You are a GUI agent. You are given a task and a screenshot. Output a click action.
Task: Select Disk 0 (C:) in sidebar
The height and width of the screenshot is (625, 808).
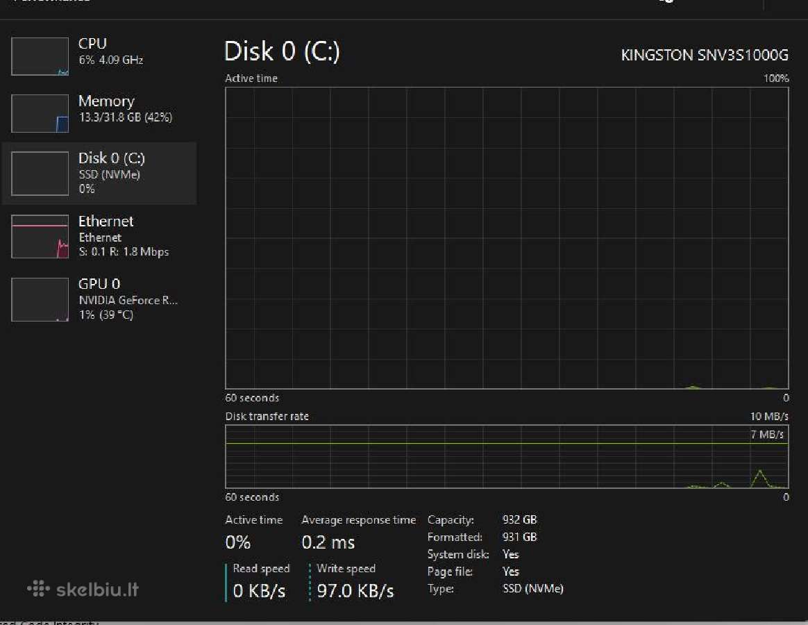(x=99, y=174)
